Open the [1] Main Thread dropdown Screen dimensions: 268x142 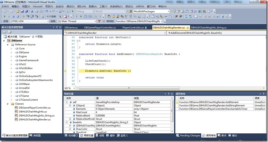pos(77,21)
